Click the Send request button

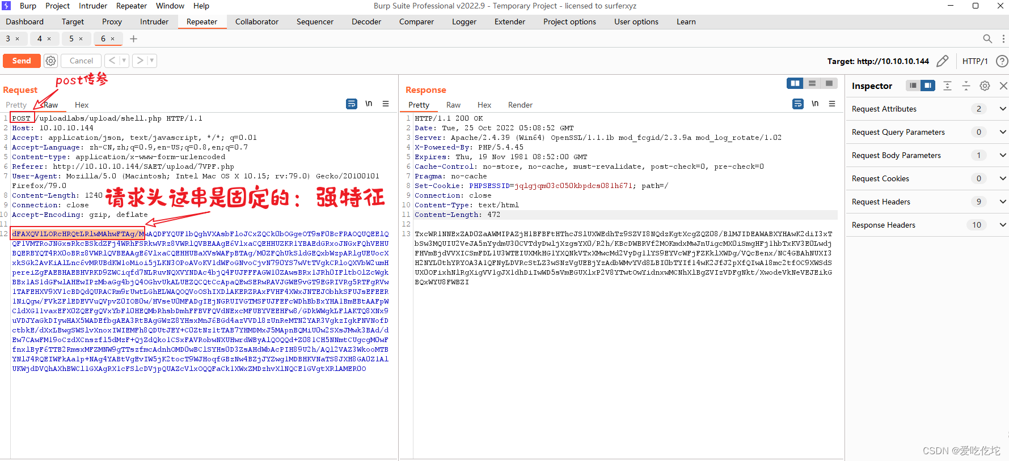pyautogui.click(x=22, y=61)
